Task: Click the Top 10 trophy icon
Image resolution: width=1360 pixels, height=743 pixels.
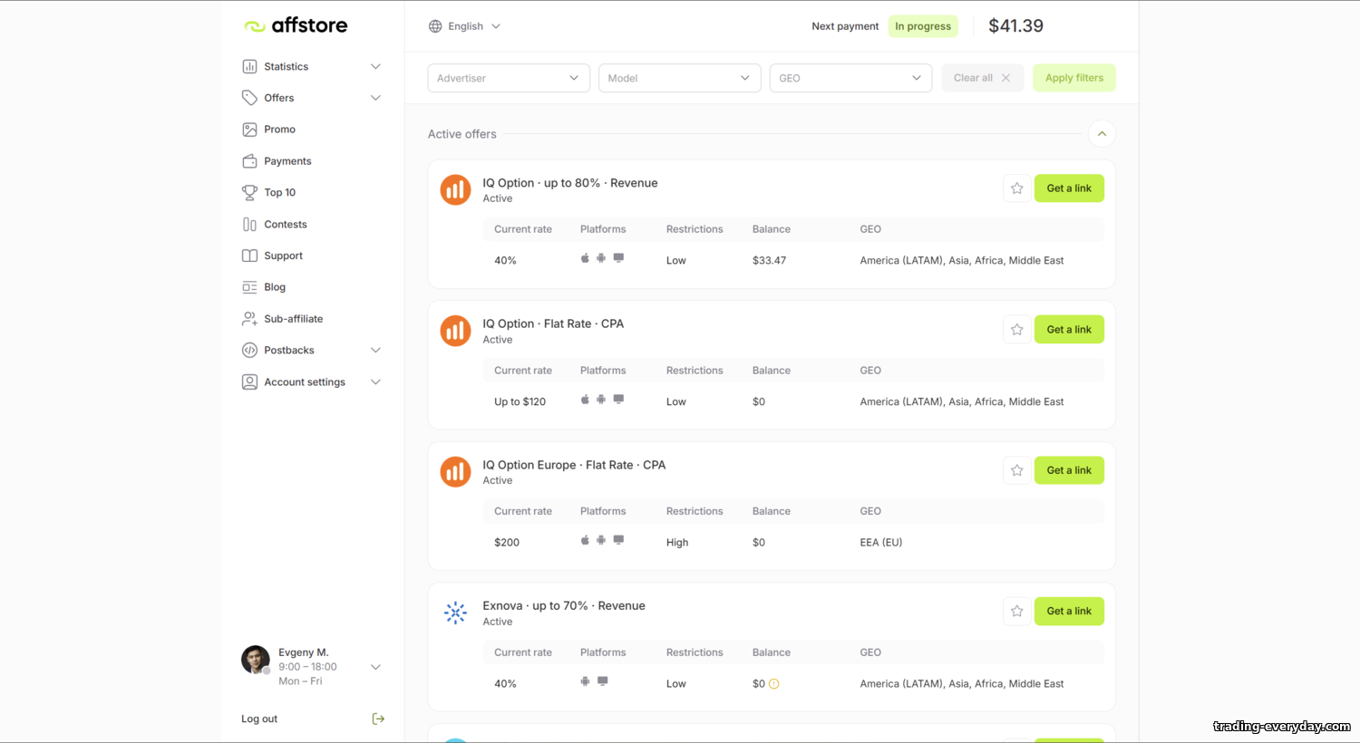Action: pyautogui.click(x=249, y=192)
